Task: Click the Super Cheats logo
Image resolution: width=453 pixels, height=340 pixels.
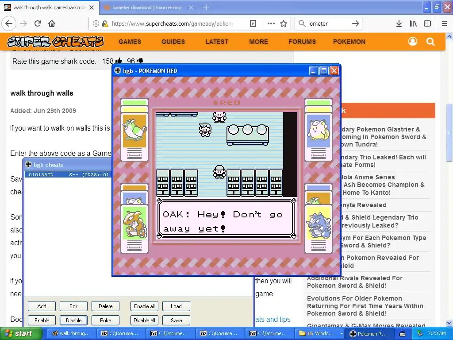Action: point(55,42)
